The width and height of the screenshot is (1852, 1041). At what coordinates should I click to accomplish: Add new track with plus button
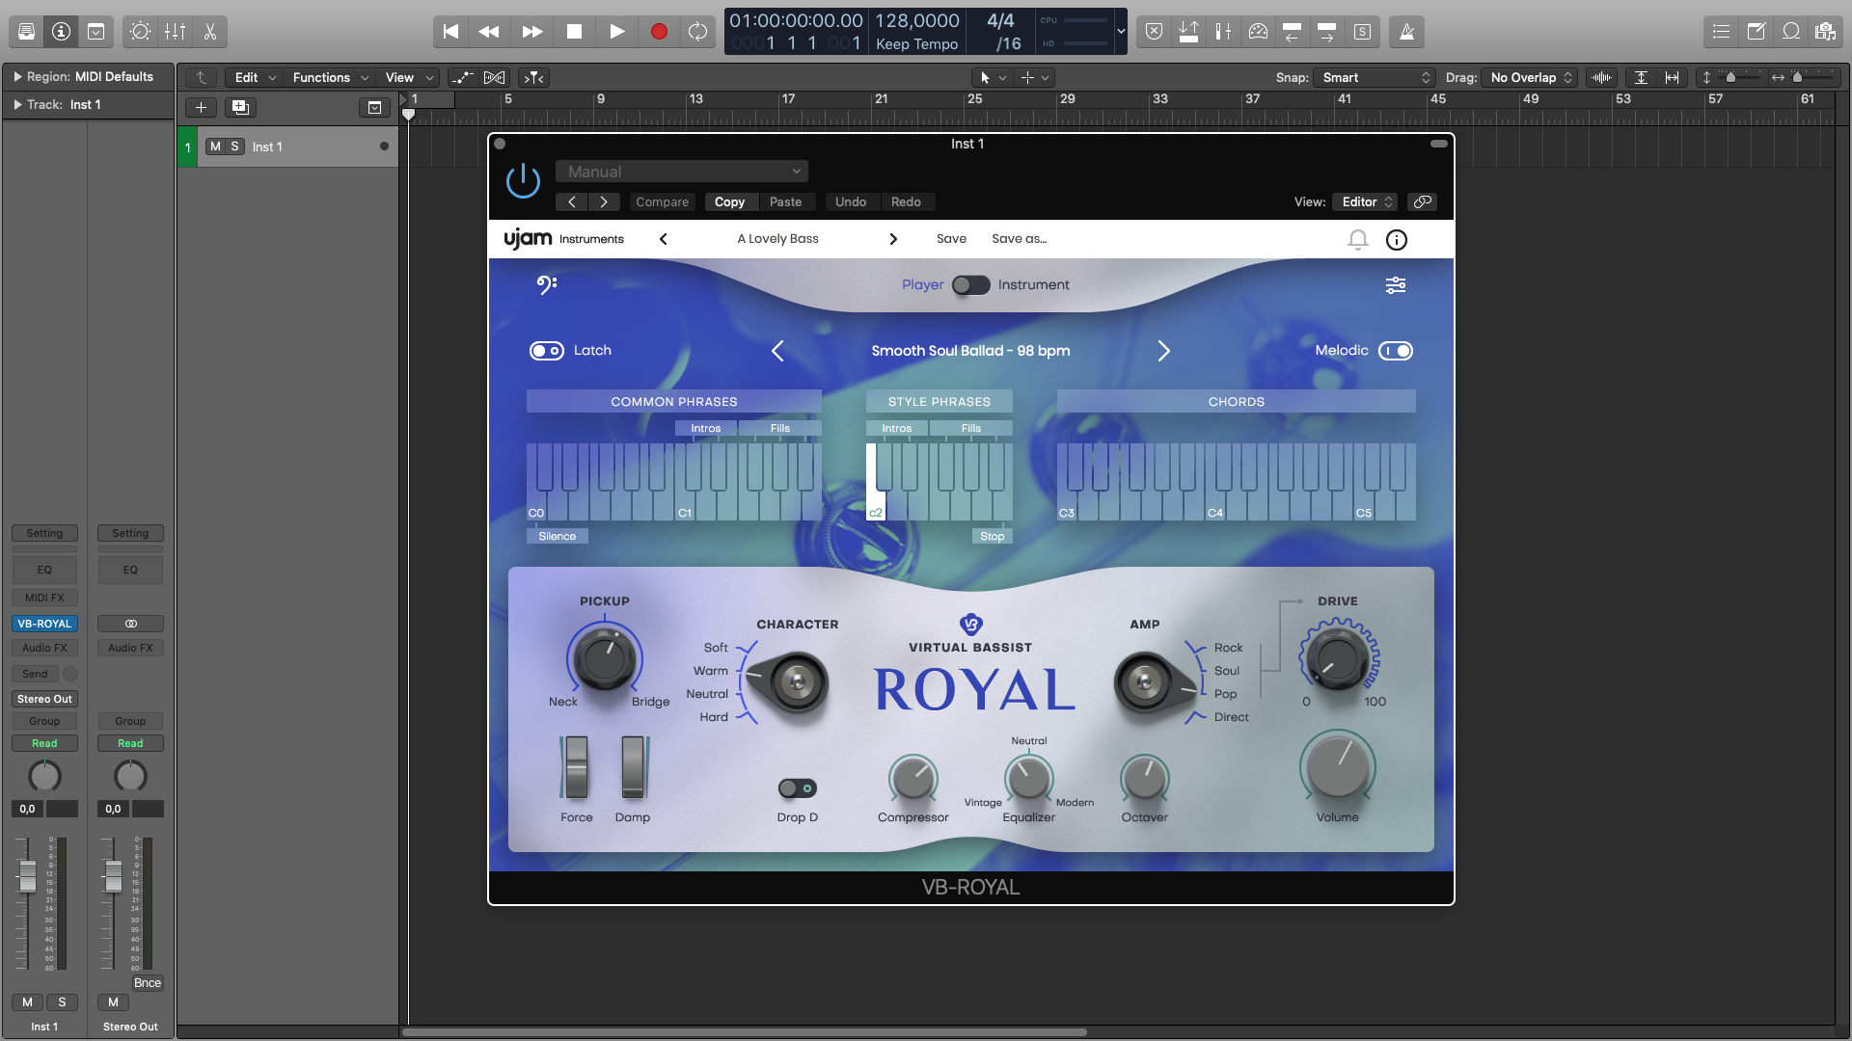pos(201,107)
